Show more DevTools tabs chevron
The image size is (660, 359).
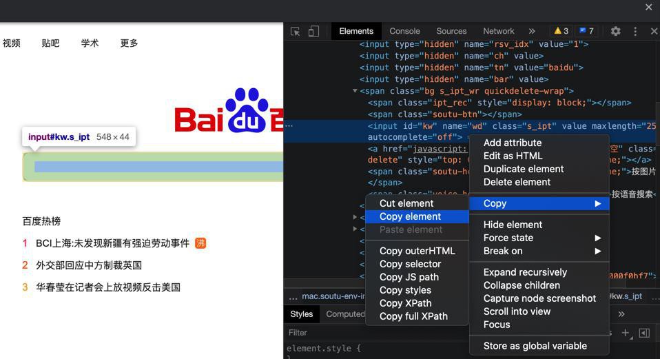coord(532,31)
